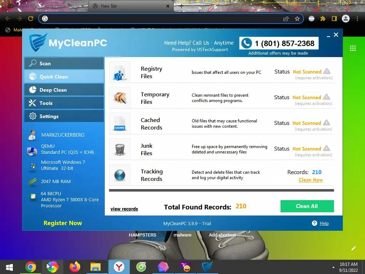Close the New Tab tab
365x274 pixels.
tap(168, 6)
